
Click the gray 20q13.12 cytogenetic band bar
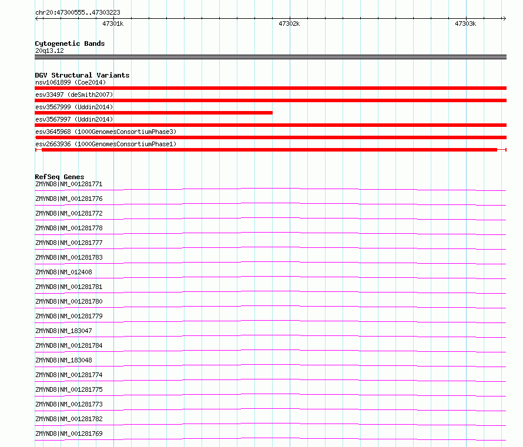click(x=270, y=57)
